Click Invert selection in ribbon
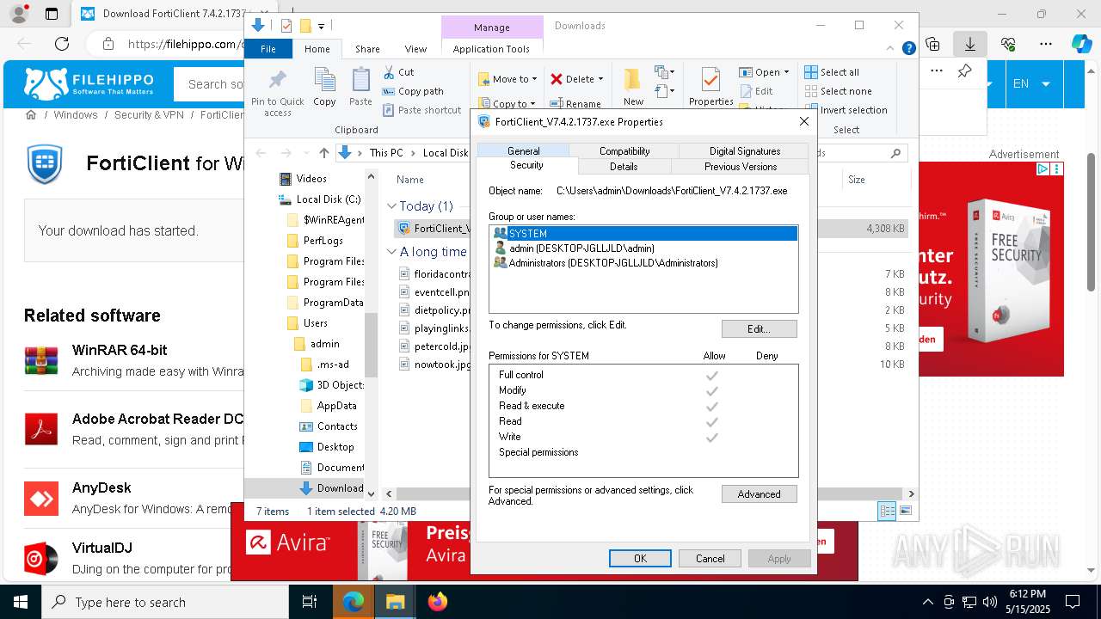The height and width of the screenshot is (619, 1101). (846, 110)
